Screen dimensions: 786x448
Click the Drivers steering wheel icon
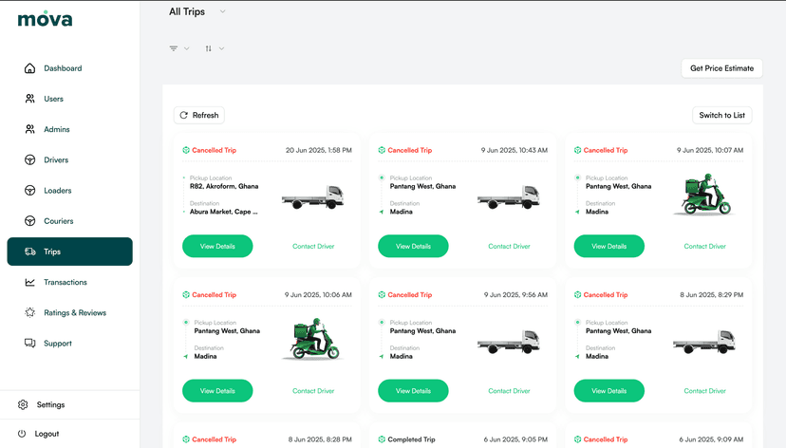pos(30,160)
